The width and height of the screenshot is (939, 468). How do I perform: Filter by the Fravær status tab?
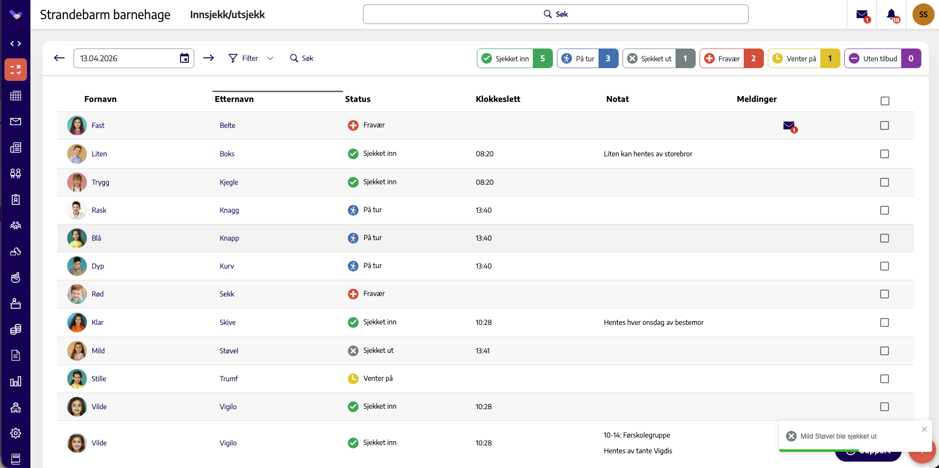[x=731, y=58]
